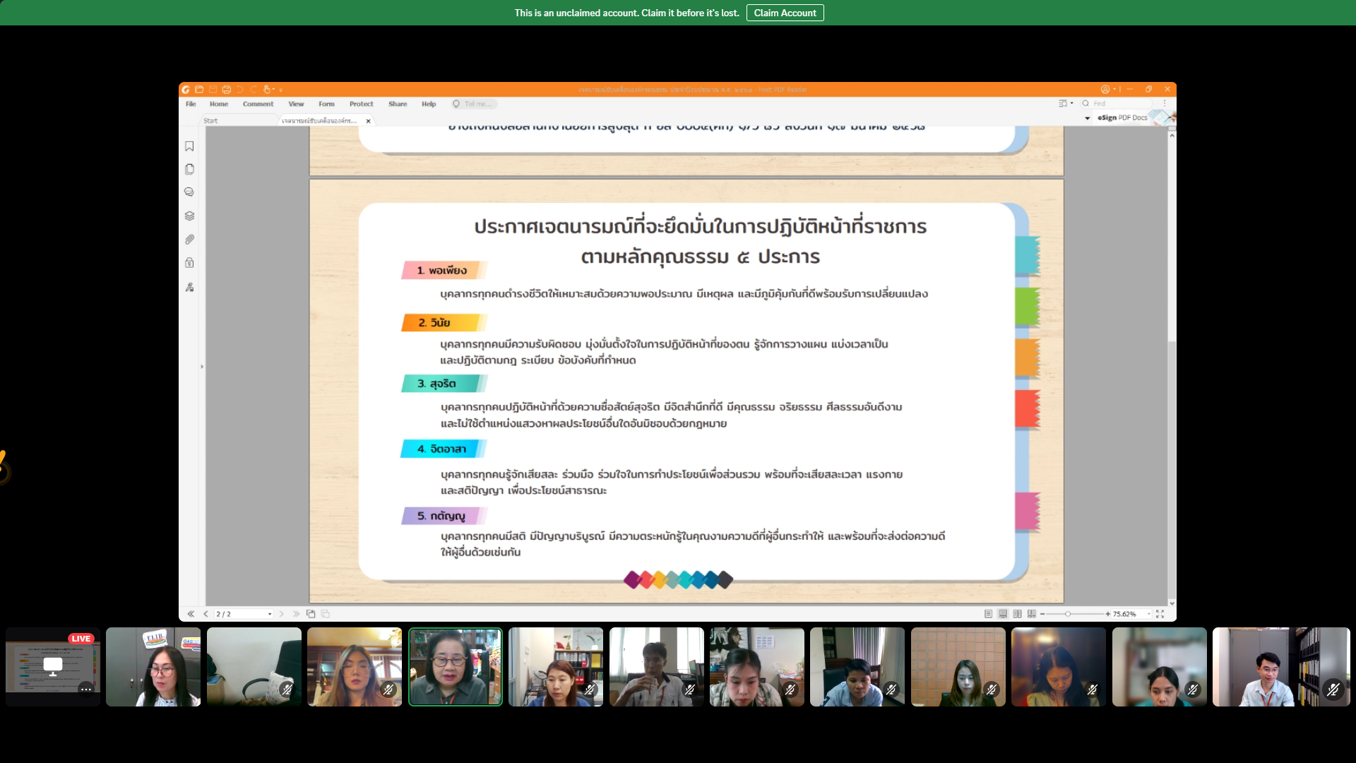The image size is (1356, 763).
Task: Click the zoom slider handle
Action: pos(1068,614)
